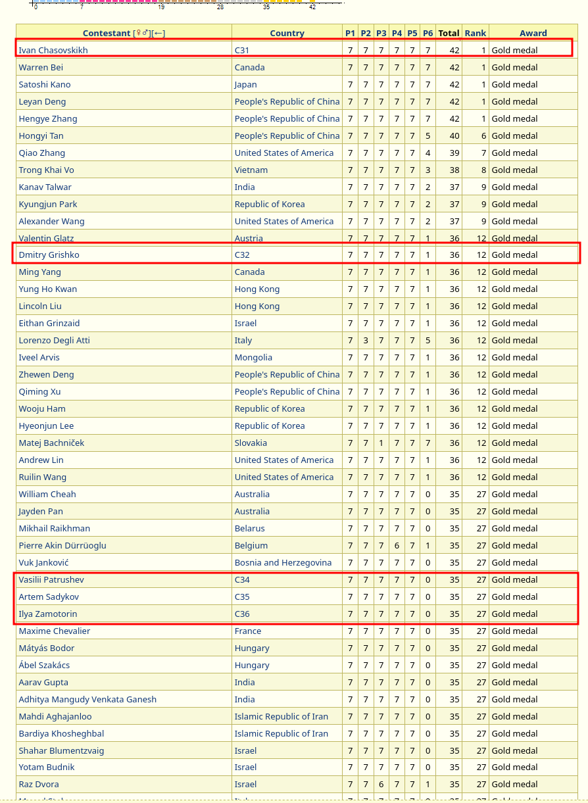Viewport: 588px width, 803px height.
Task: Open contestant Lorenzo Degli Atti's profile
Action: coord(54,340)
